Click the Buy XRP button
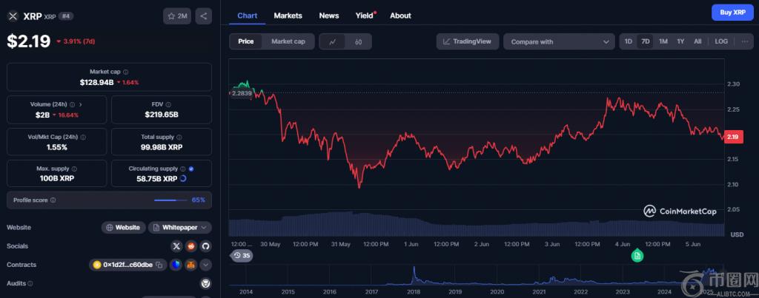 [732, 13]
